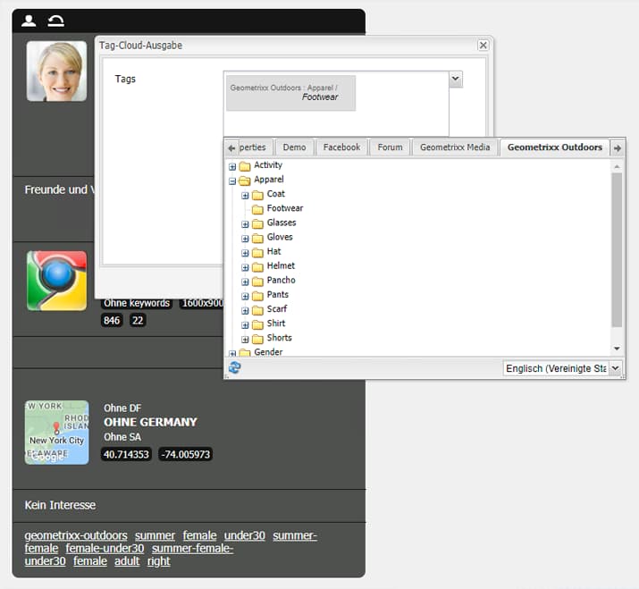This screenshot has height=589, width=639.
Task: Switch to the Demo tab
Action: 294,147
